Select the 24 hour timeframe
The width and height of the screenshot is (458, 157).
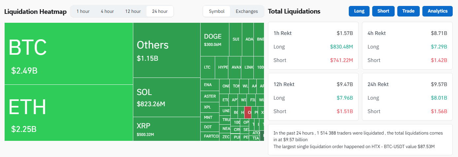(160, 11)
